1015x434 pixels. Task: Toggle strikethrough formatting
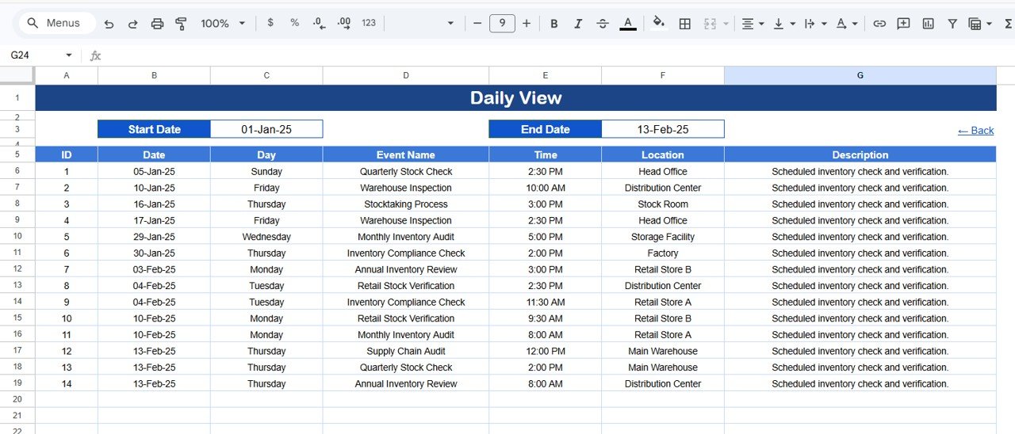[603, 24]
